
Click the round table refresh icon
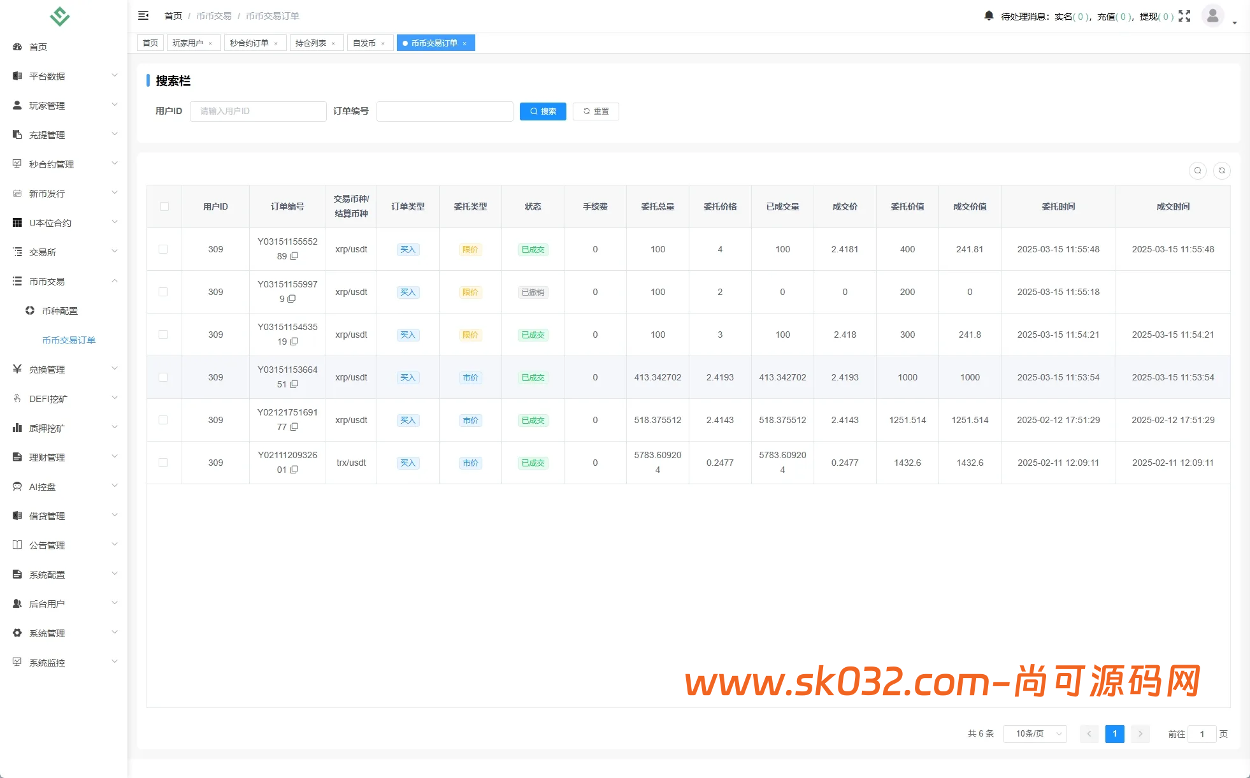pos(1222,171)
